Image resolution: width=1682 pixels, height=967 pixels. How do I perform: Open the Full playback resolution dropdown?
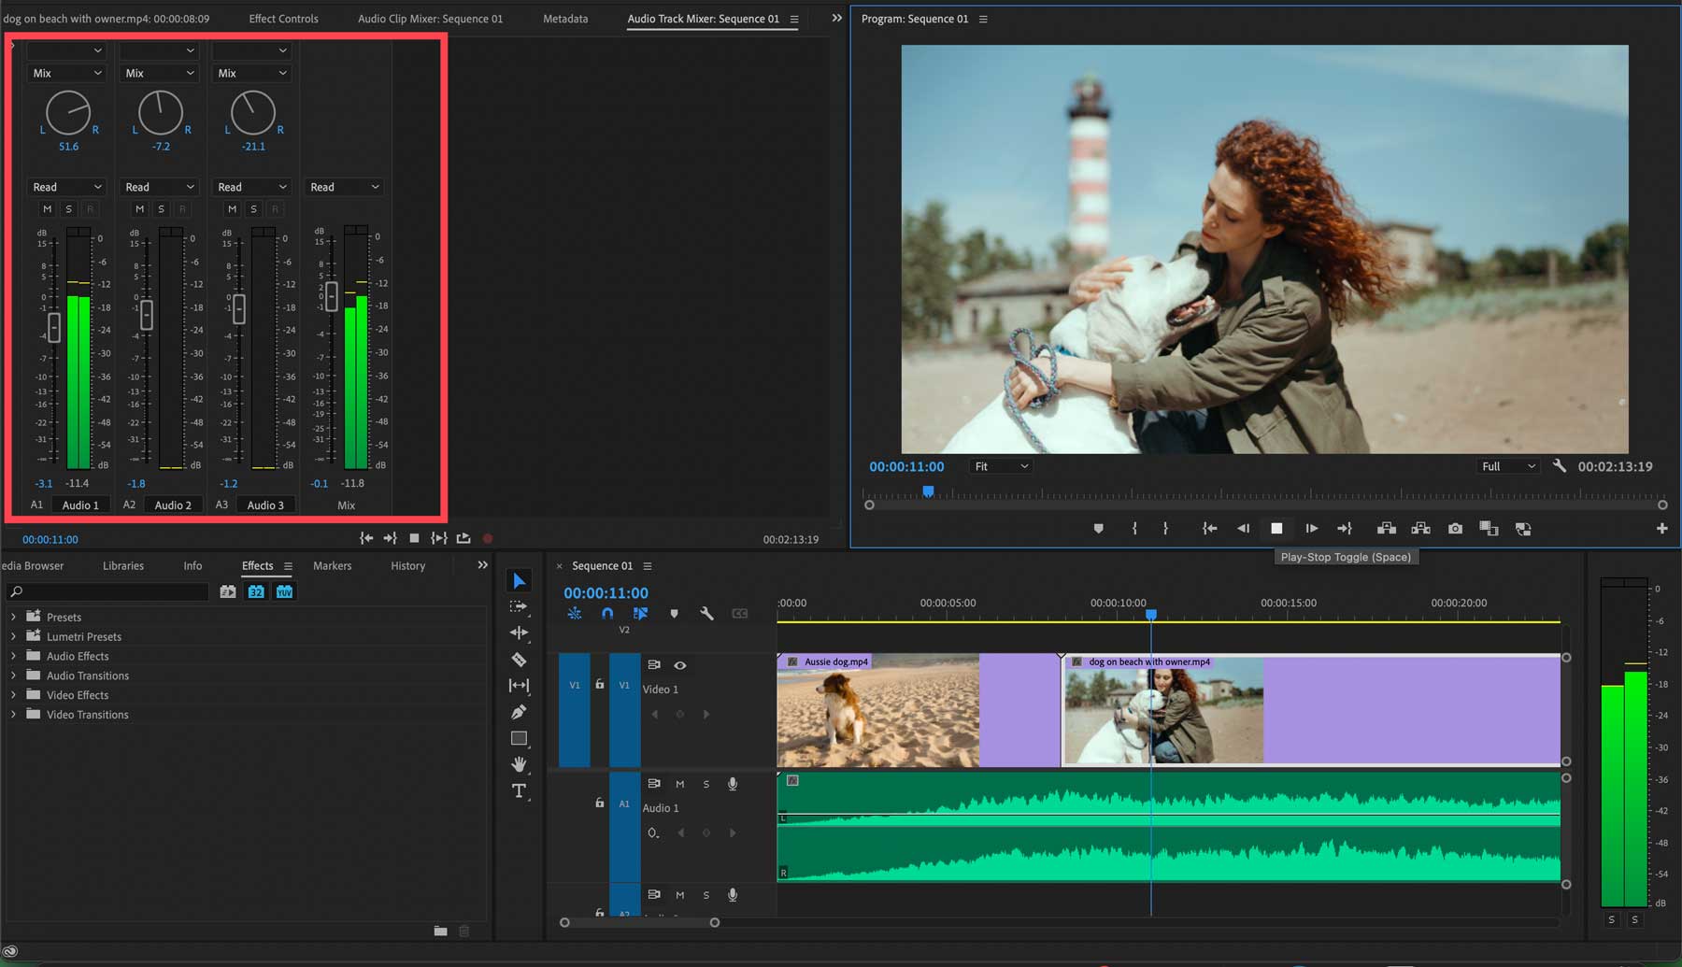(1507, 466)
